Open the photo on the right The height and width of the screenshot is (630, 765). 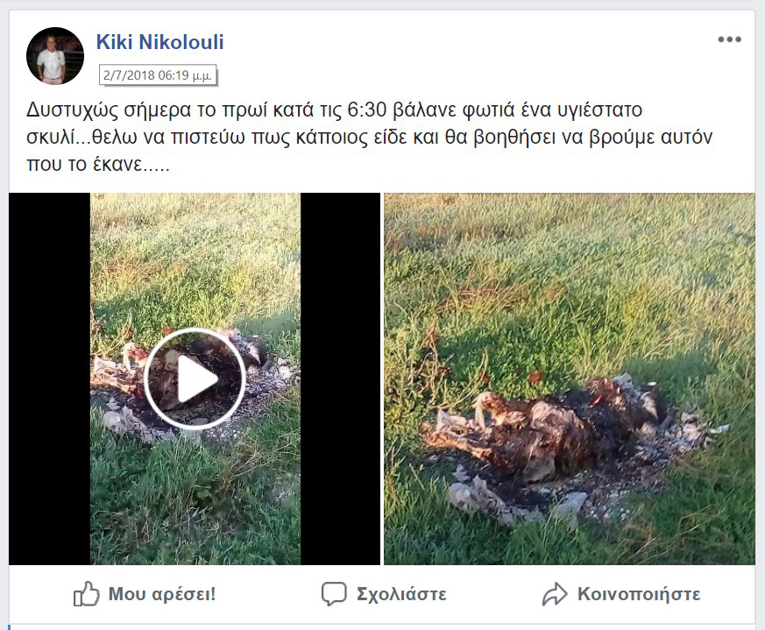coord(570,379)
